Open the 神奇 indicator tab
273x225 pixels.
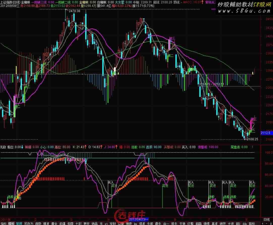[129, 223]
